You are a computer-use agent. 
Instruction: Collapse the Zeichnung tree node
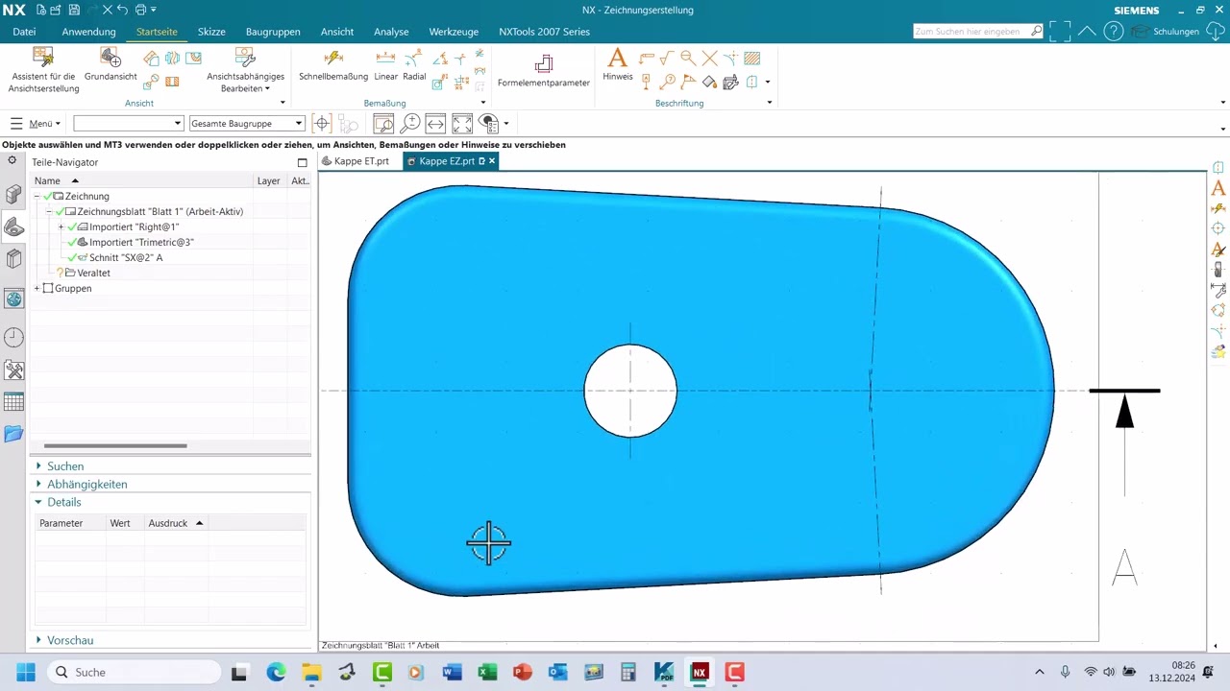click(37, 196)
